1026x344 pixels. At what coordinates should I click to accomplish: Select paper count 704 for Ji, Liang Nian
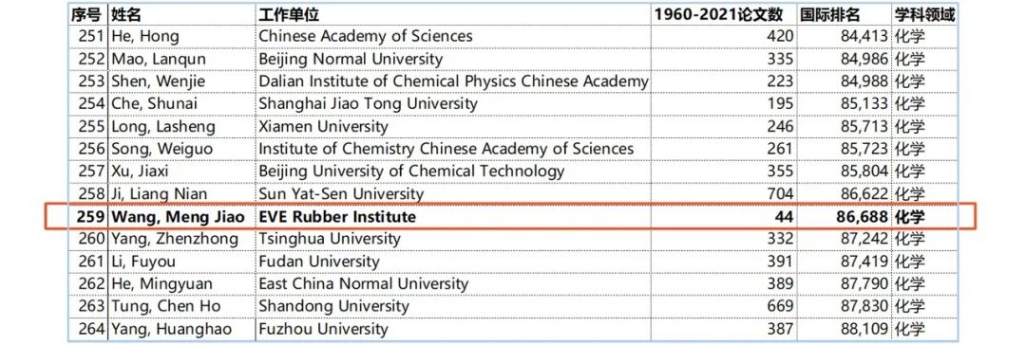click(x=724, y=194)
